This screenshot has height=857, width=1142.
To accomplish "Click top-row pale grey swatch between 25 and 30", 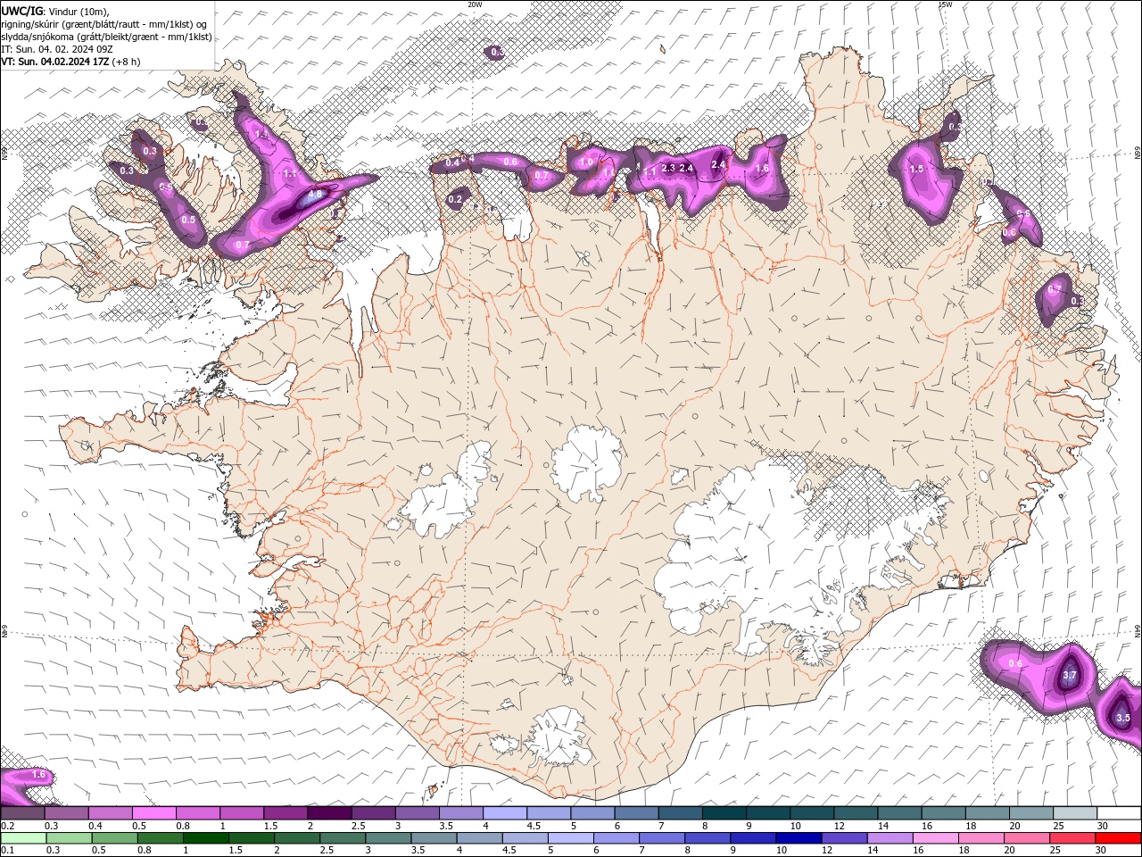I will [1076, 813].
